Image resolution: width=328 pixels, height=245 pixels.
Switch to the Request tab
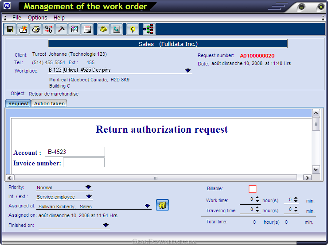(19, 103)
